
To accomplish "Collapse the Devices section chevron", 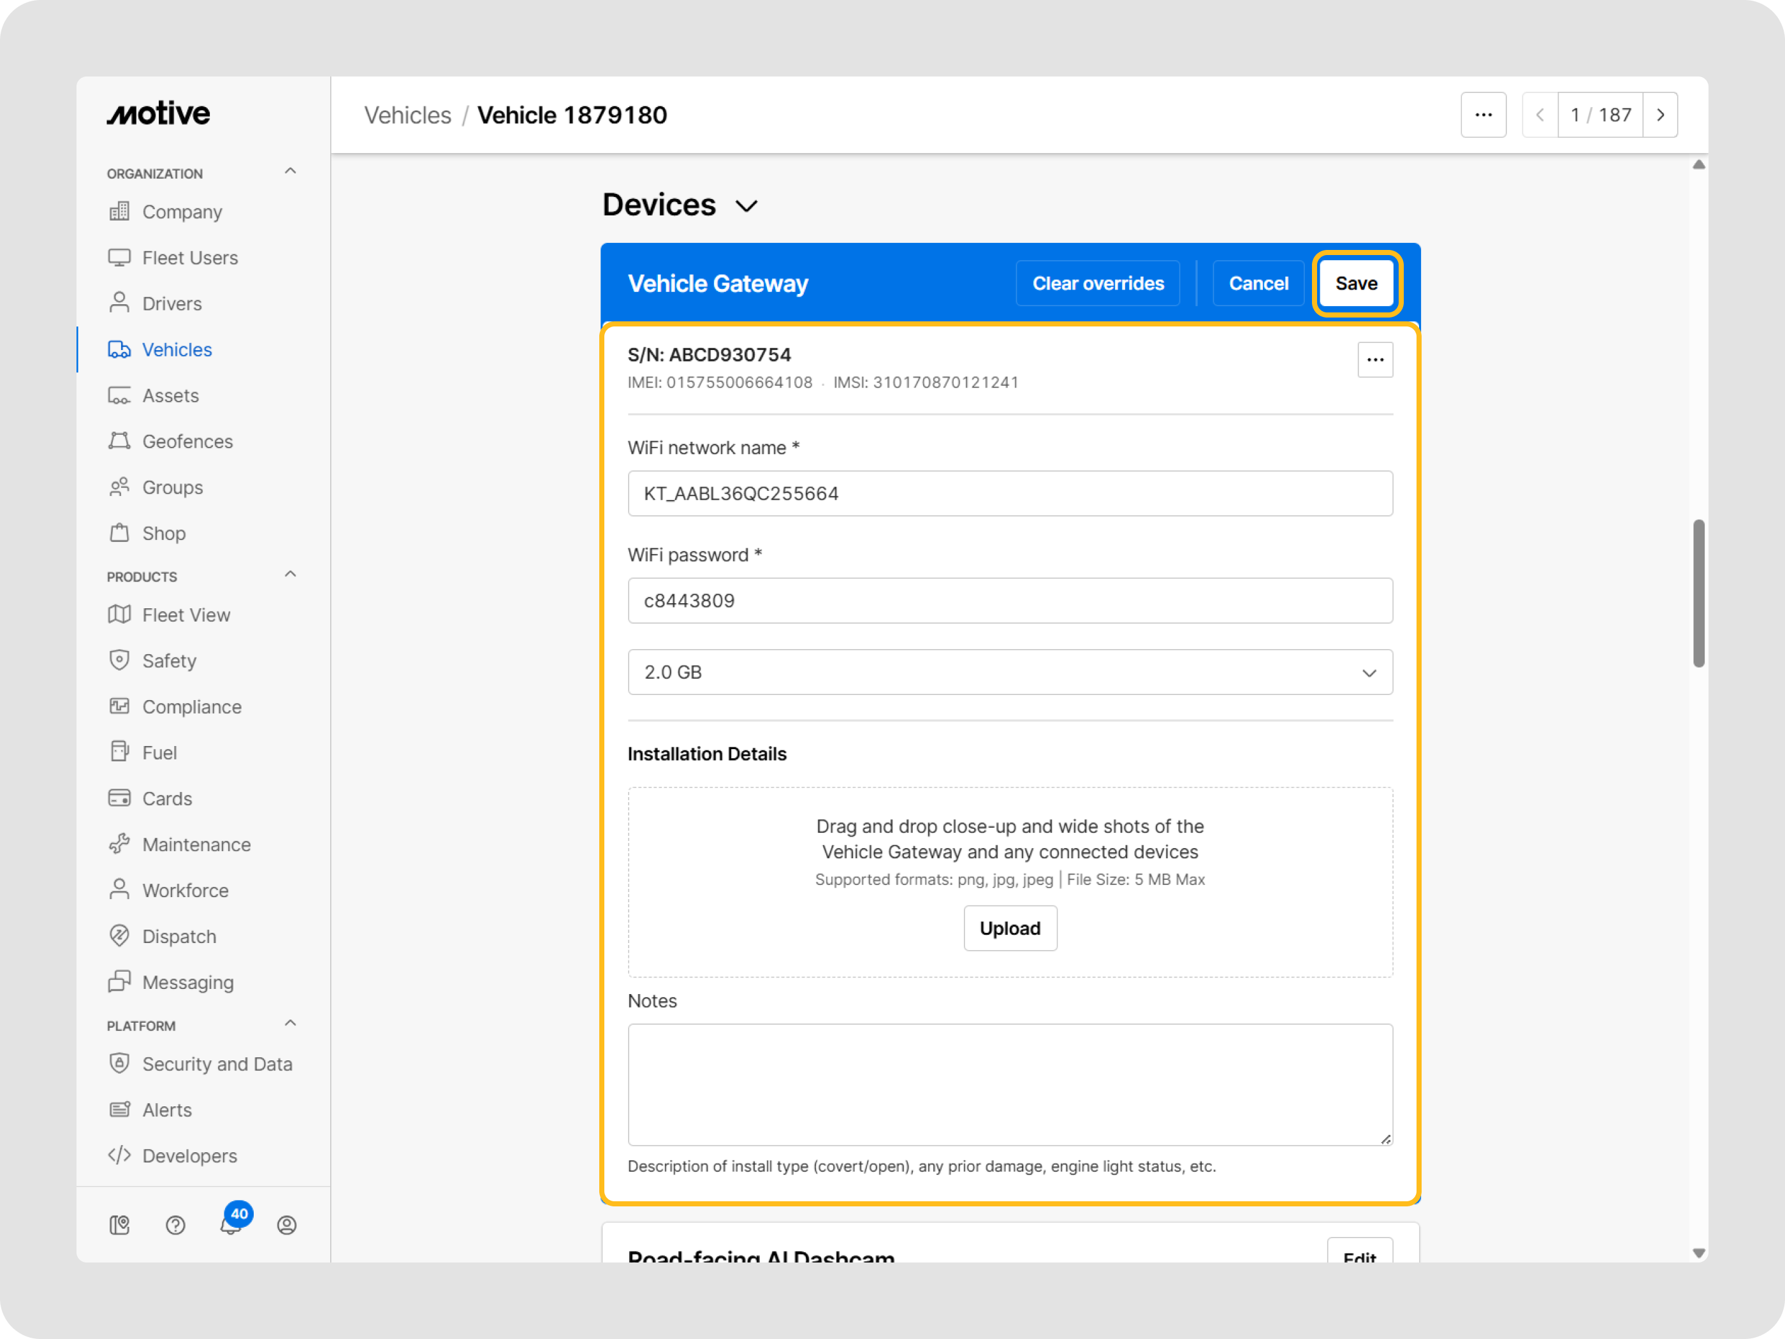I will [747, 207].
